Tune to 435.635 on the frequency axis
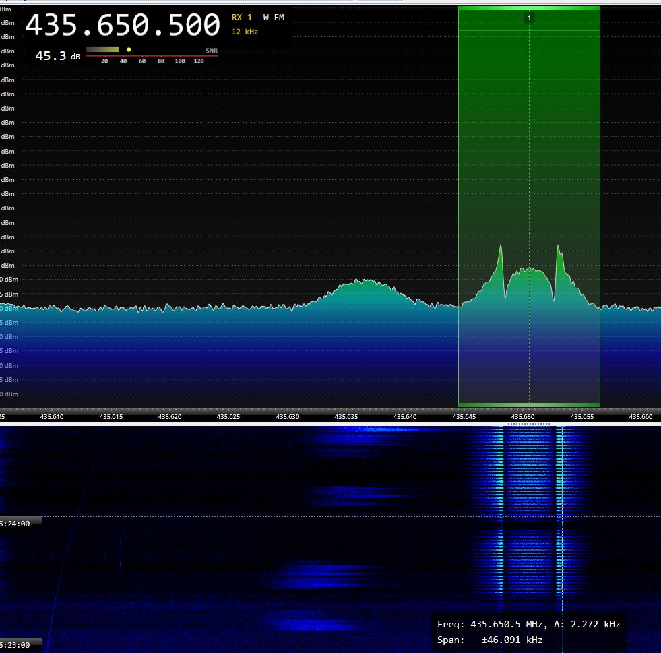The image size is (661, 653). click(346, 417)
